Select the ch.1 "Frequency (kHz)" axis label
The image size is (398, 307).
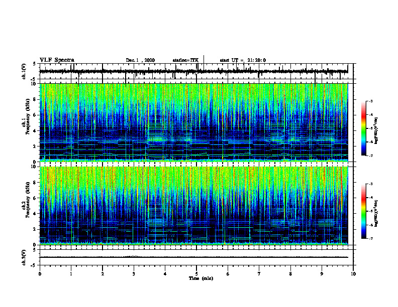28,117
